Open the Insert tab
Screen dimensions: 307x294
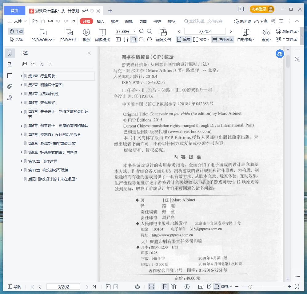pyautogui.click(x=101, y=21)
